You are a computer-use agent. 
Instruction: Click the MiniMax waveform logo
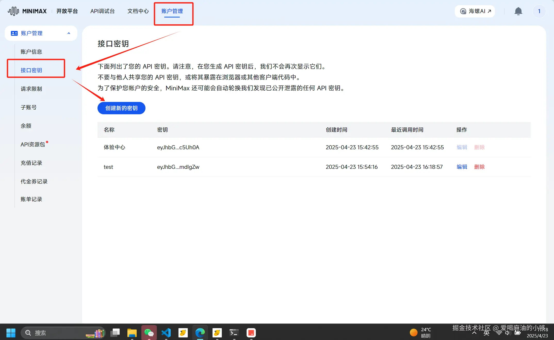coord(13,11)
